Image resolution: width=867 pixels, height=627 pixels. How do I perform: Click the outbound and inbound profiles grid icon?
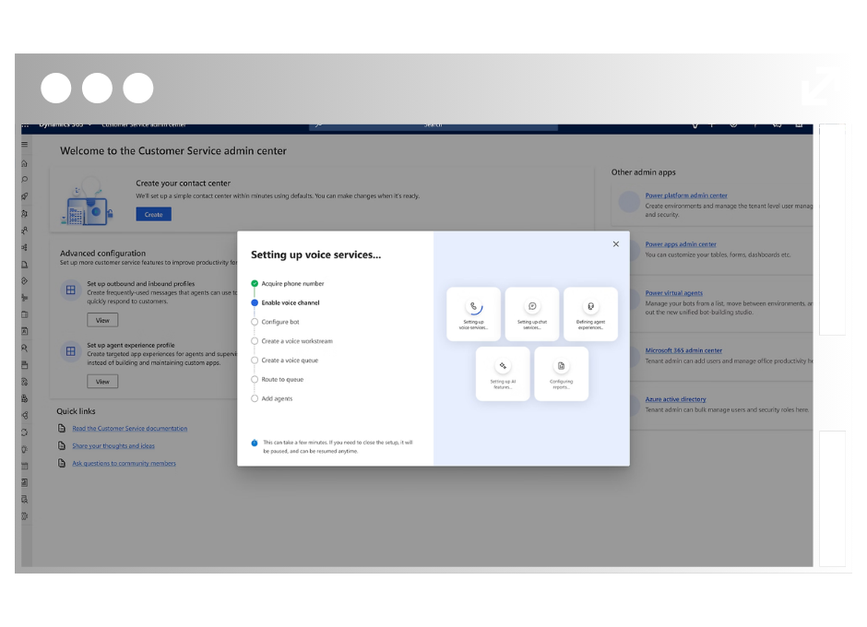(71, 290)
